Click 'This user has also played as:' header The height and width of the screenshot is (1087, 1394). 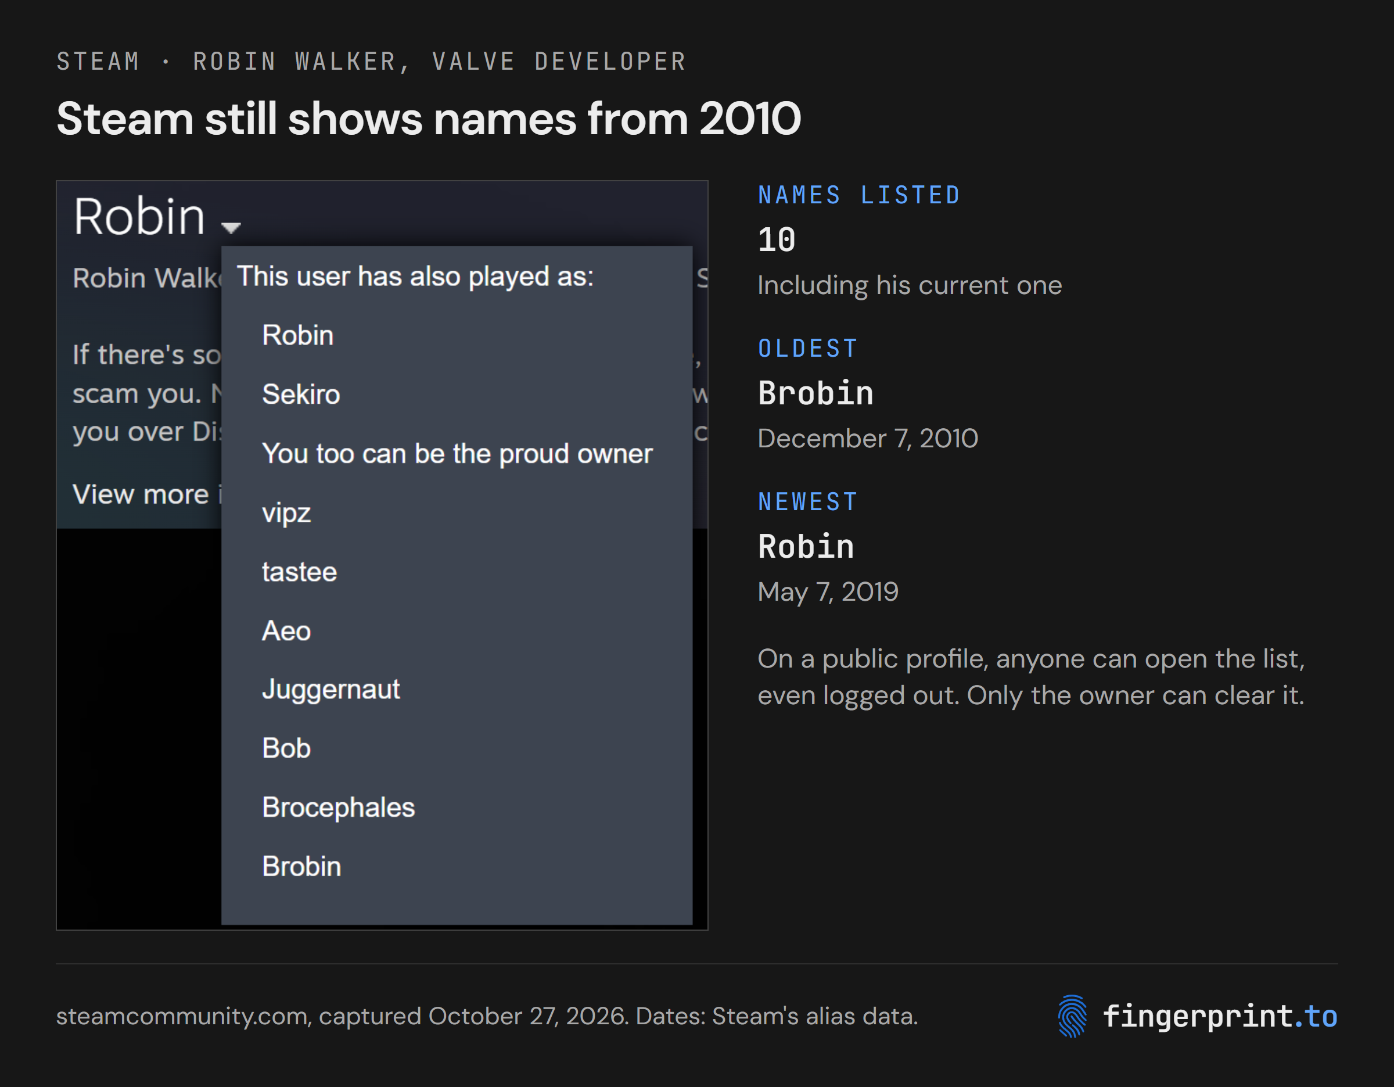tap(415, 277)
